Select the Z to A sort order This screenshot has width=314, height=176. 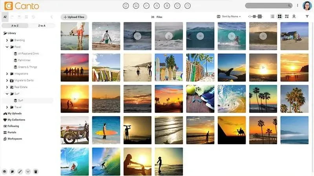click(42, 25)
